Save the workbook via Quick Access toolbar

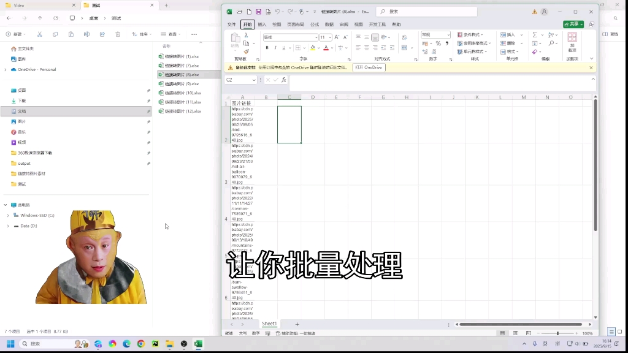258,12
